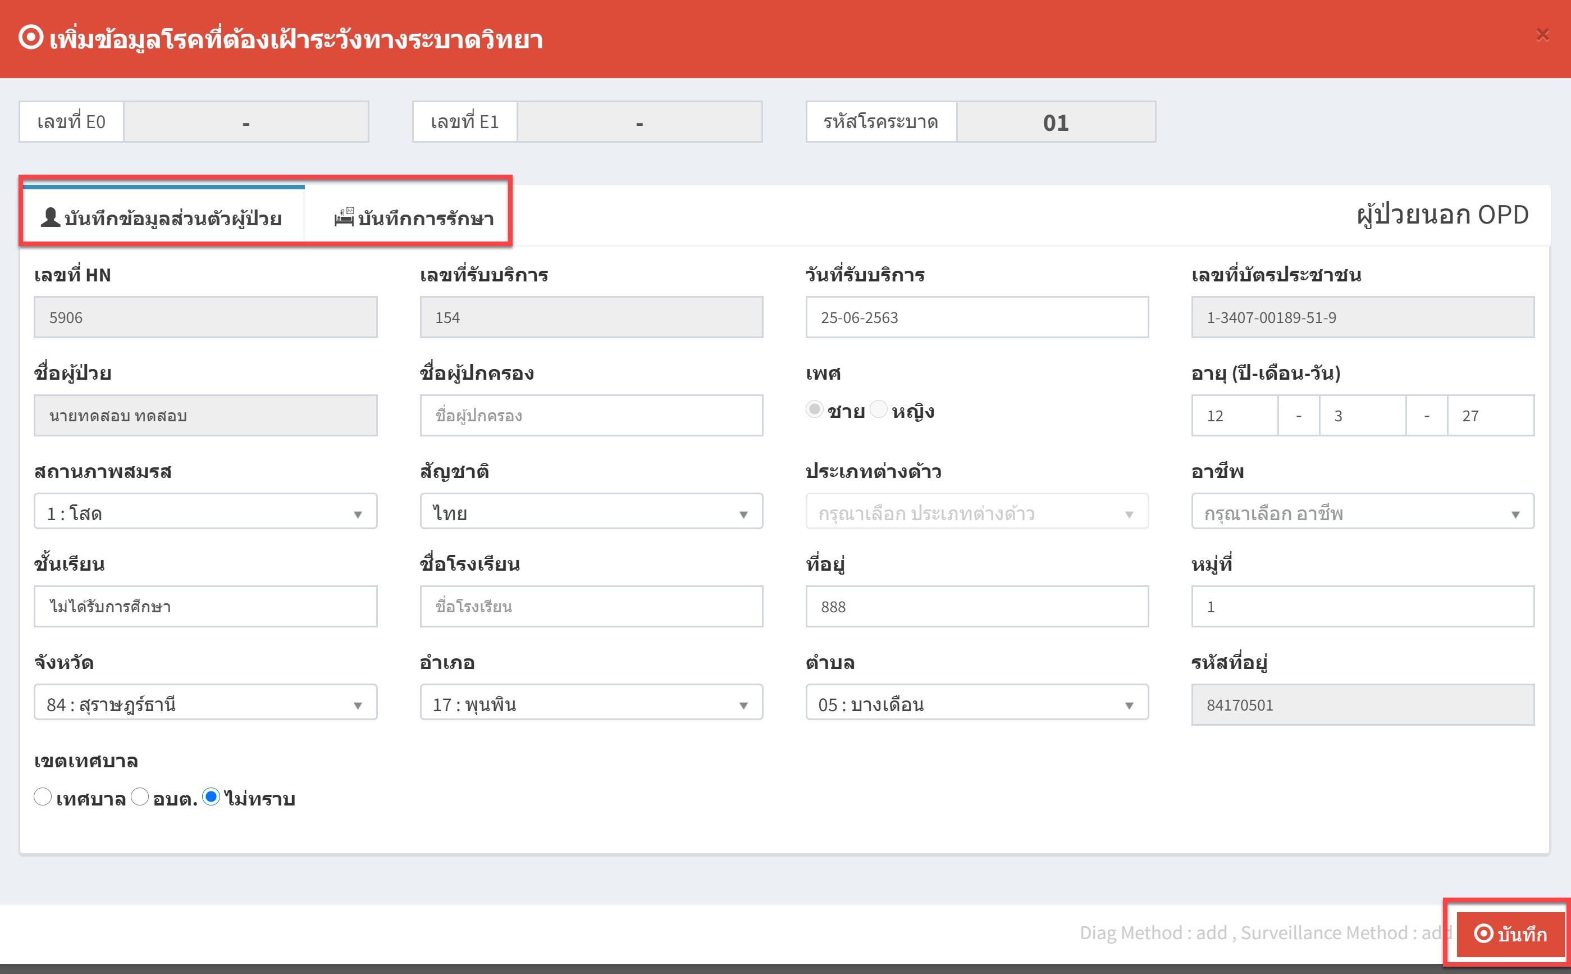Image resolution: width=1571 pixels, height=974 pixels.
Task: Open the สถานภาพสมรส marital status dropdown
Action: pos(205,512)
